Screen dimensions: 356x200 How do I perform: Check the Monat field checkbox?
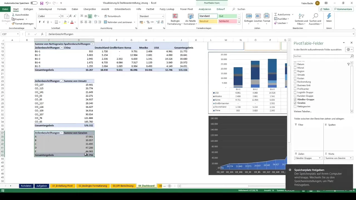295,68
